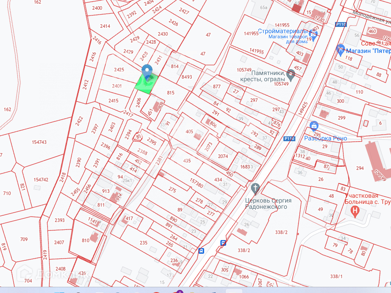Select parcel number 338/1

pyautogui.click(x=336, y=276)
